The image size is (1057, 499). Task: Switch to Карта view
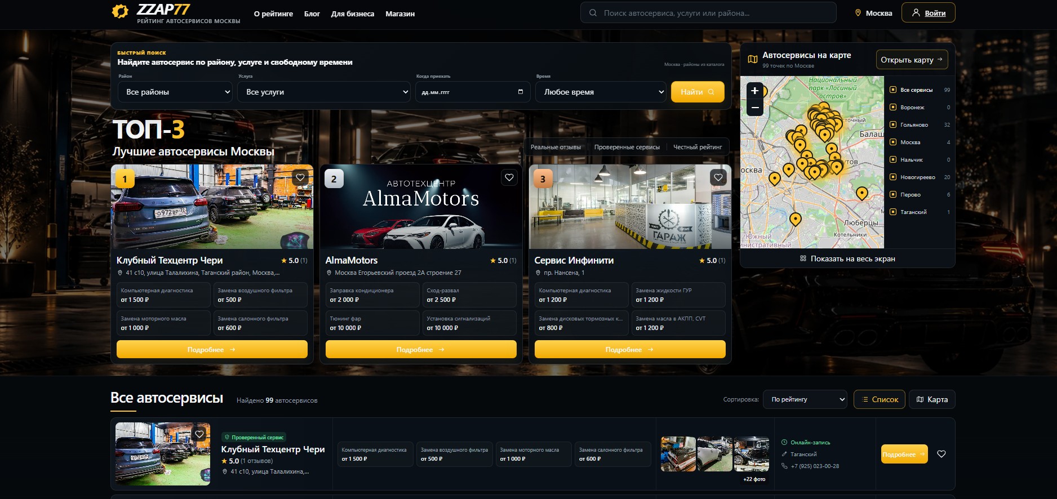pyautogui.click(x=932, y=399)
